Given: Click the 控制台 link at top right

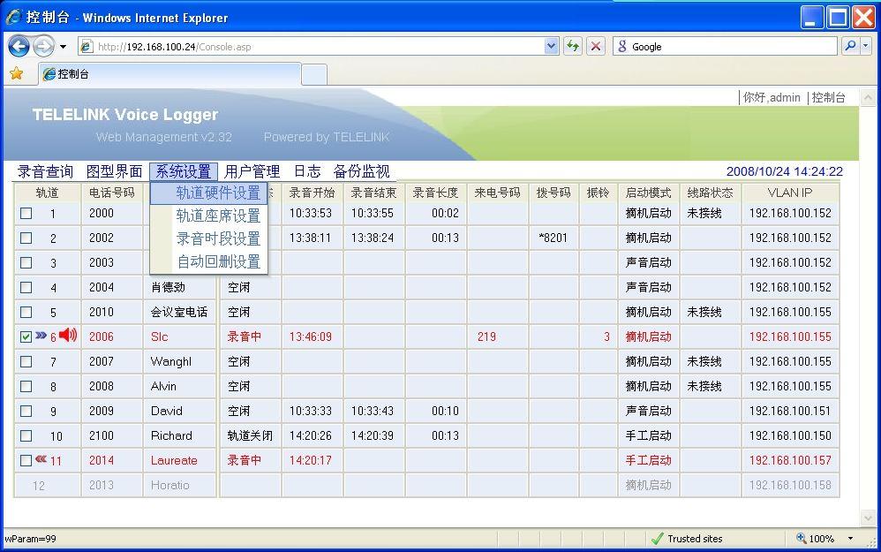Looking at the screenshot, I should pyautogui.click(x=828, y=97).
